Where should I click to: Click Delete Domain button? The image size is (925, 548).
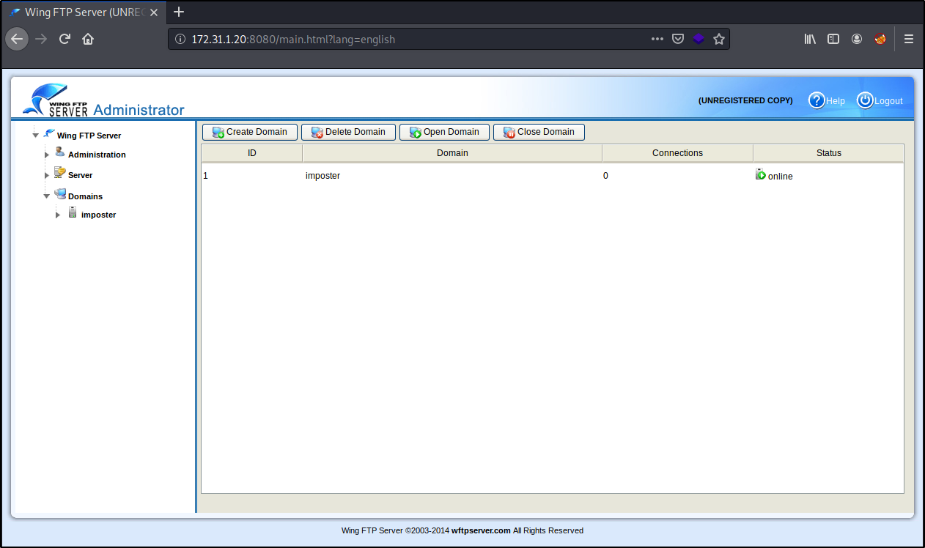point(348,132)
